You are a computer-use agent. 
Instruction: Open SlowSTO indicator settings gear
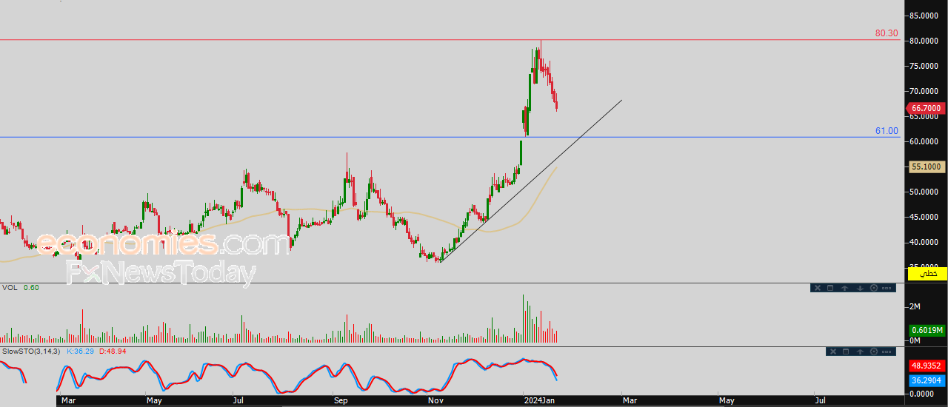pyautogui.click(x=874, y=351)
